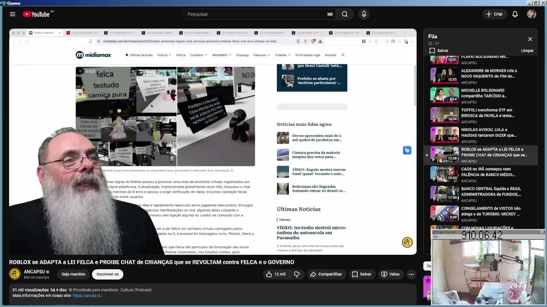
Task: Clear the queue with Limpar
Action: pos(527,51)
